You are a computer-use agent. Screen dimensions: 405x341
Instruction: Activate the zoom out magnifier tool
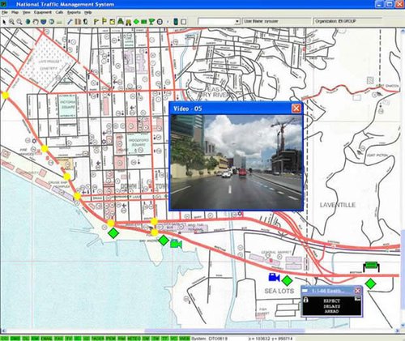(19, 22)
